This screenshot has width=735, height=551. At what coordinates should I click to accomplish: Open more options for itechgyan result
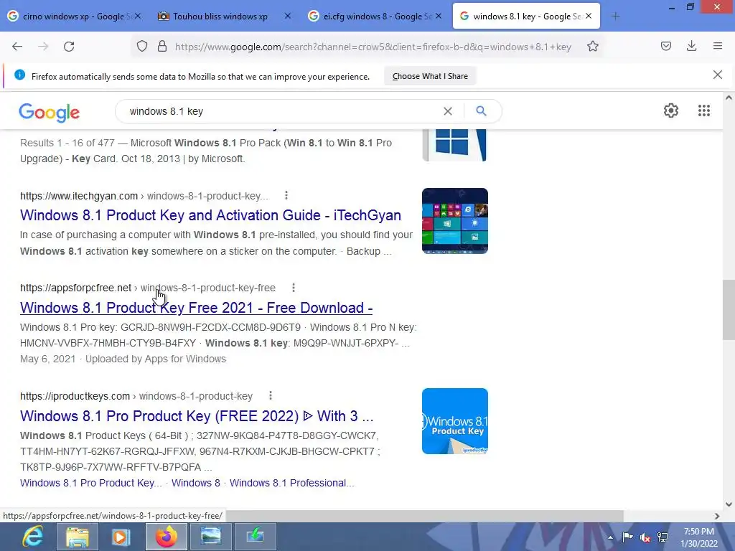pyautogui.click(x=286, y=195)
